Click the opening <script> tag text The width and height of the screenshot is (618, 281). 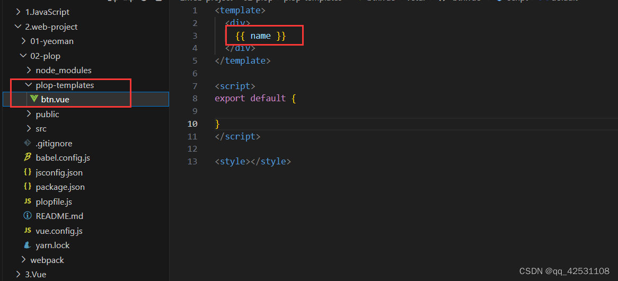(235, 86)
